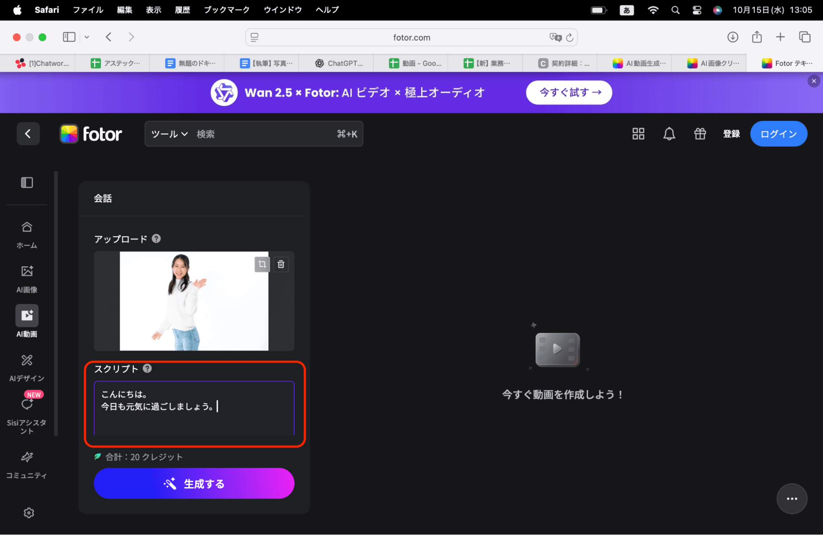Open the ツール dropdown menu
823x535 pixels.
point(168,134)
